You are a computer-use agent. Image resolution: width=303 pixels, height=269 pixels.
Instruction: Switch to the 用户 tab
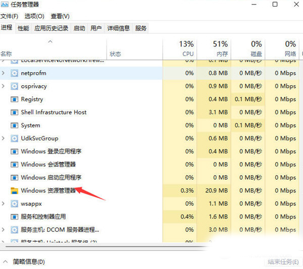point(96,28)
